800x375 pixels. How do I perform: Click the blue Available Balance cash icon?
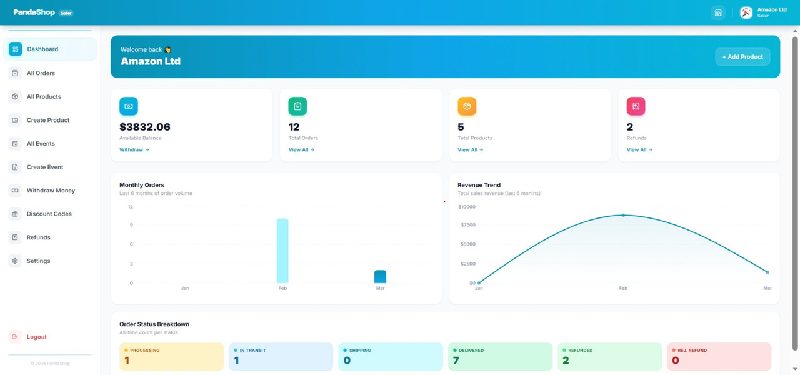point(129,106)
